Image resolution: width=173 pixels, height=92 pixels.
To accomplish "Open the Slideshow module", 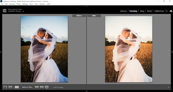I will tap(159, 11).
